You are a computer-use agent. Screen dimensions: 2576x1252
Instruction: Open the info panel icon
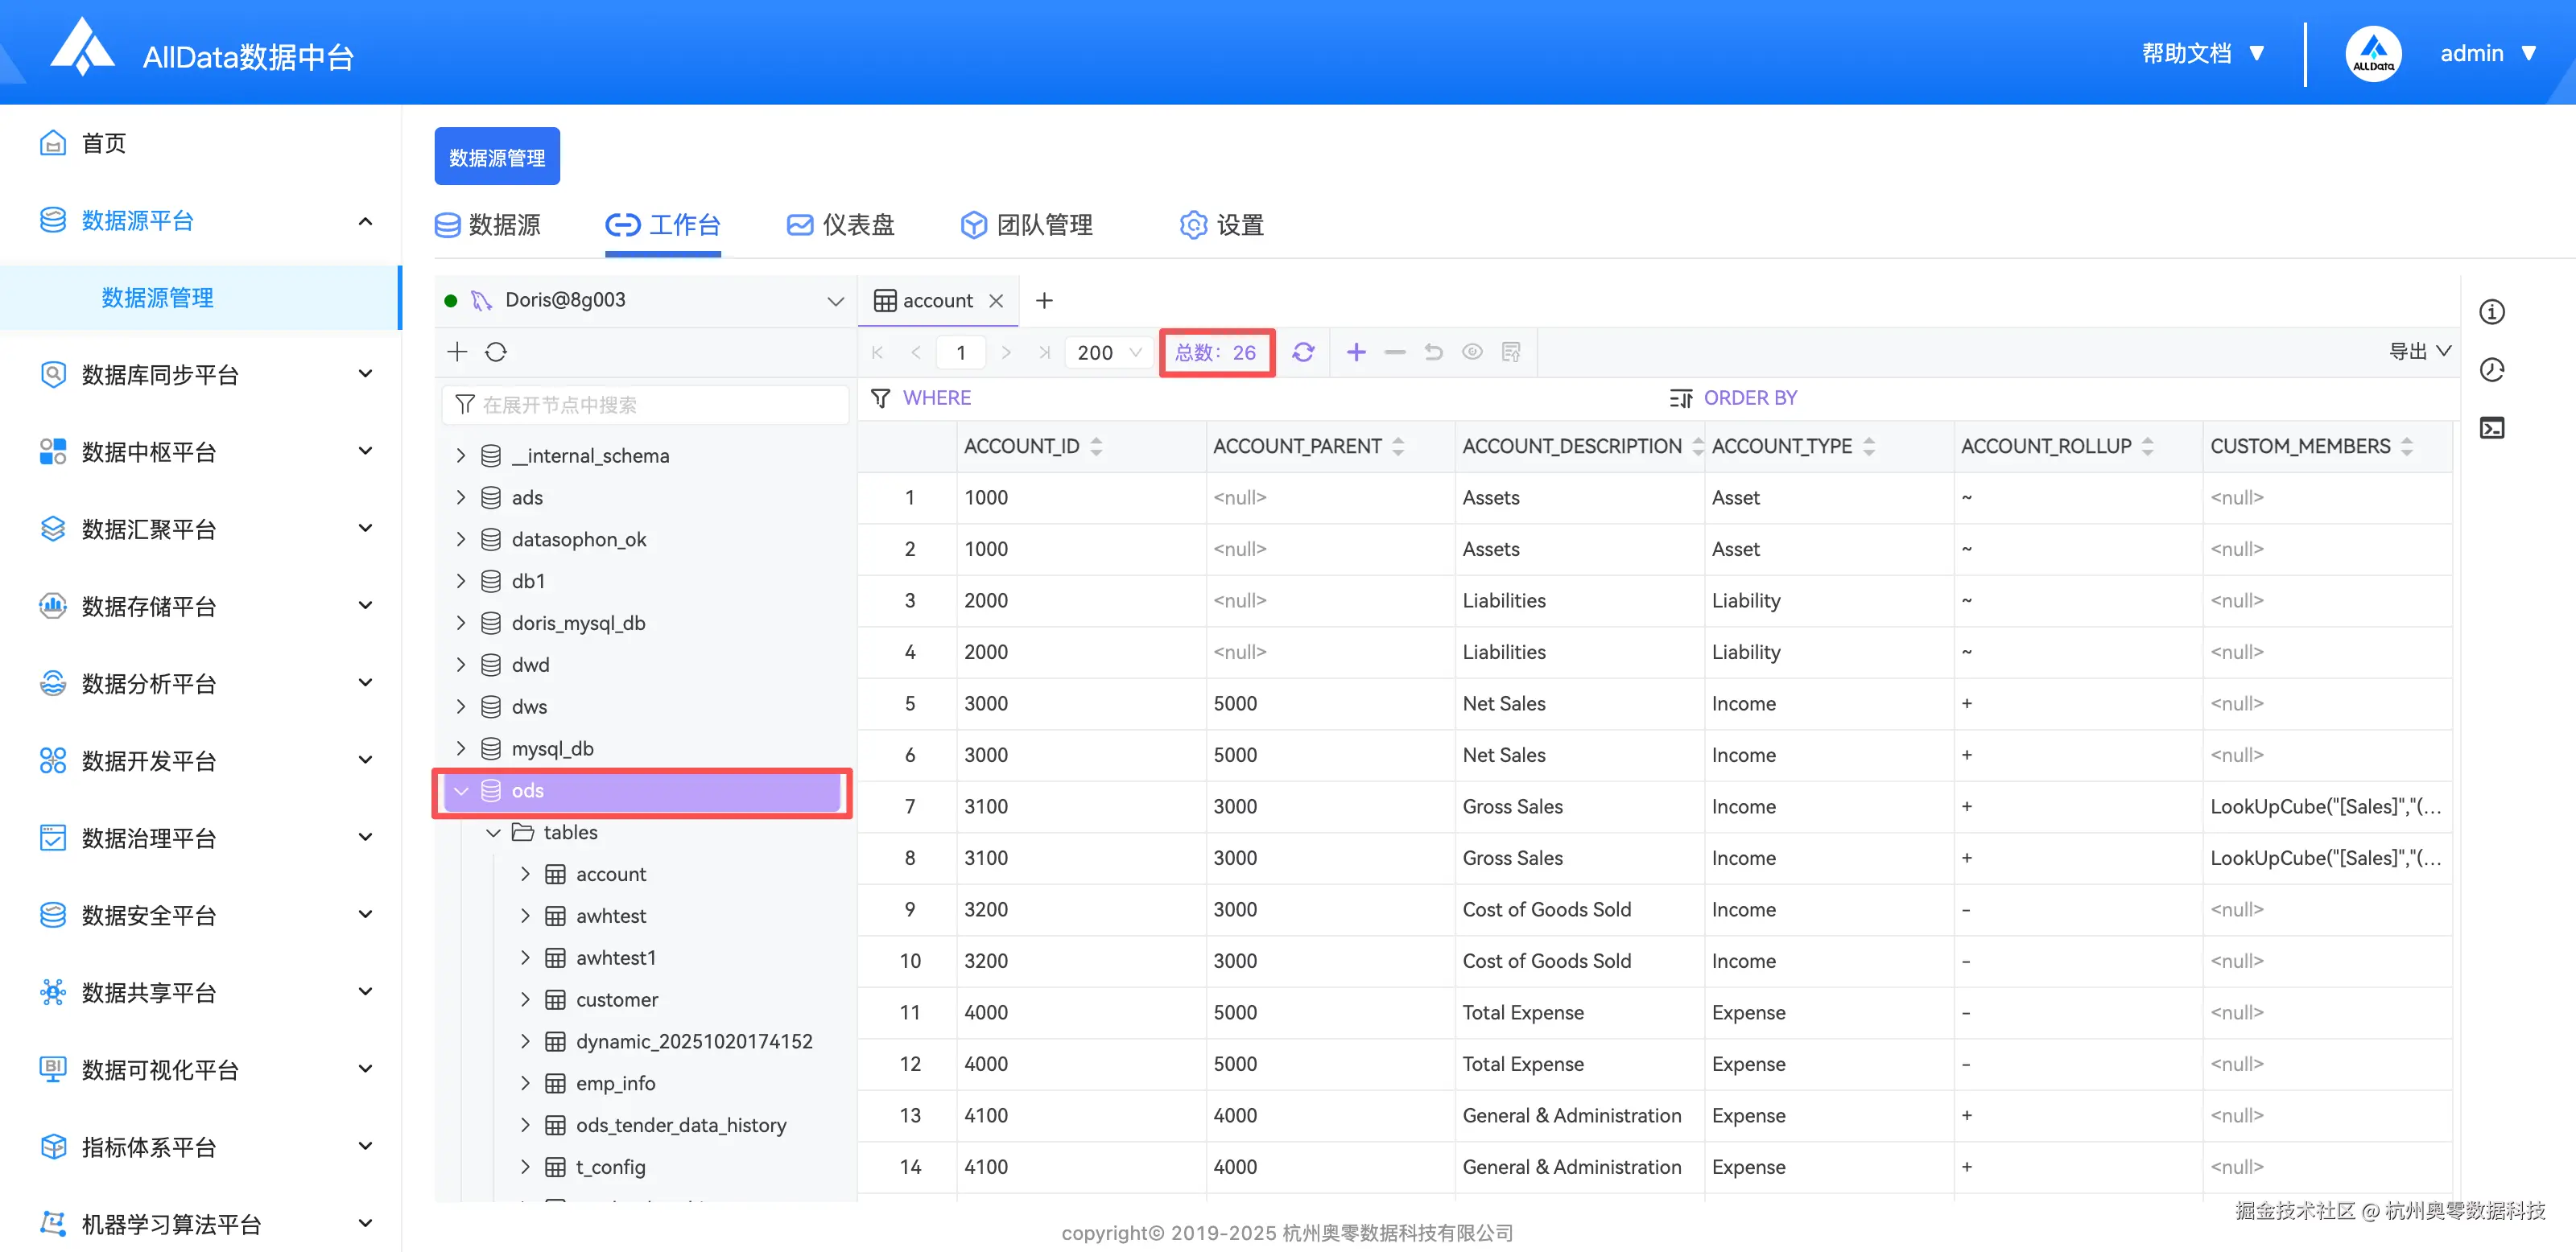coord(2492,311)
